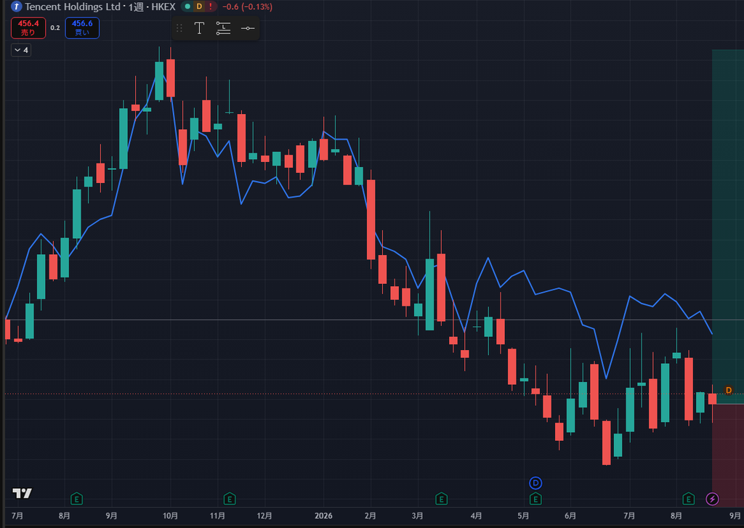Open the earnings E marker below November

[x=230, y=499]
